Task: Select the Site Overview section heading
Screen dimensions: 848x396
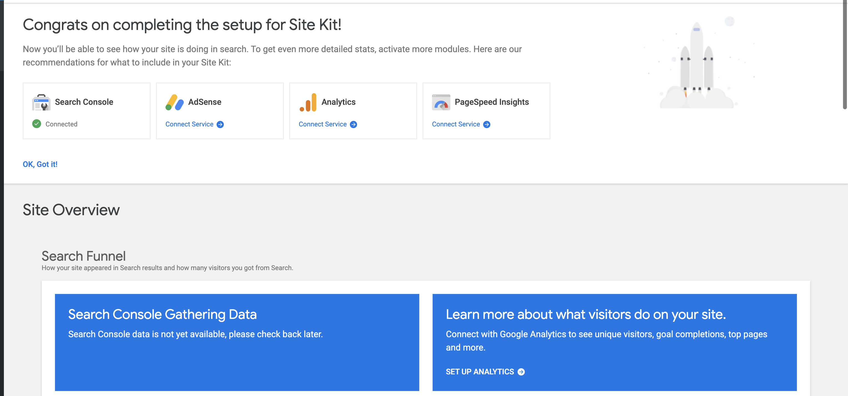Action: pyautogui.click(x=71, y=210)
